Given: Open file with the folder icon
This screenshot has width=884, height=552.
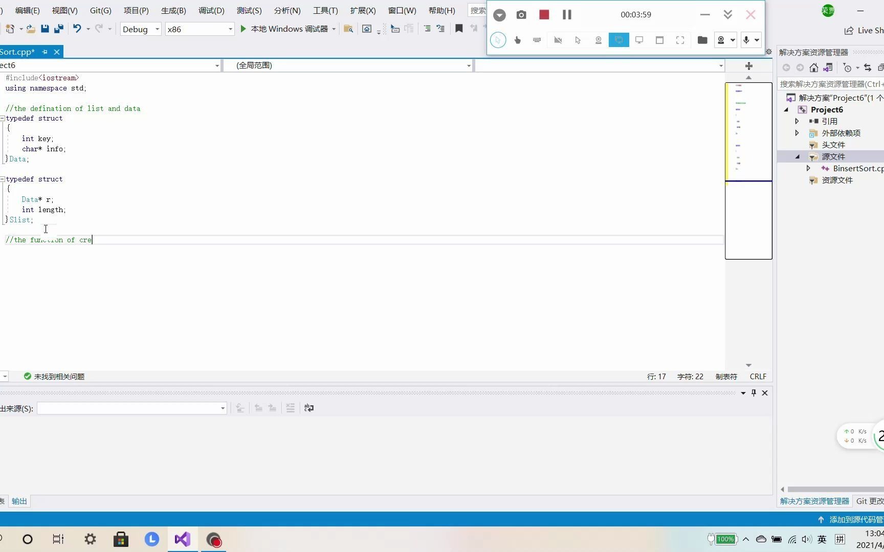Looking at the screenshot, I should click(x=31, y=29).
